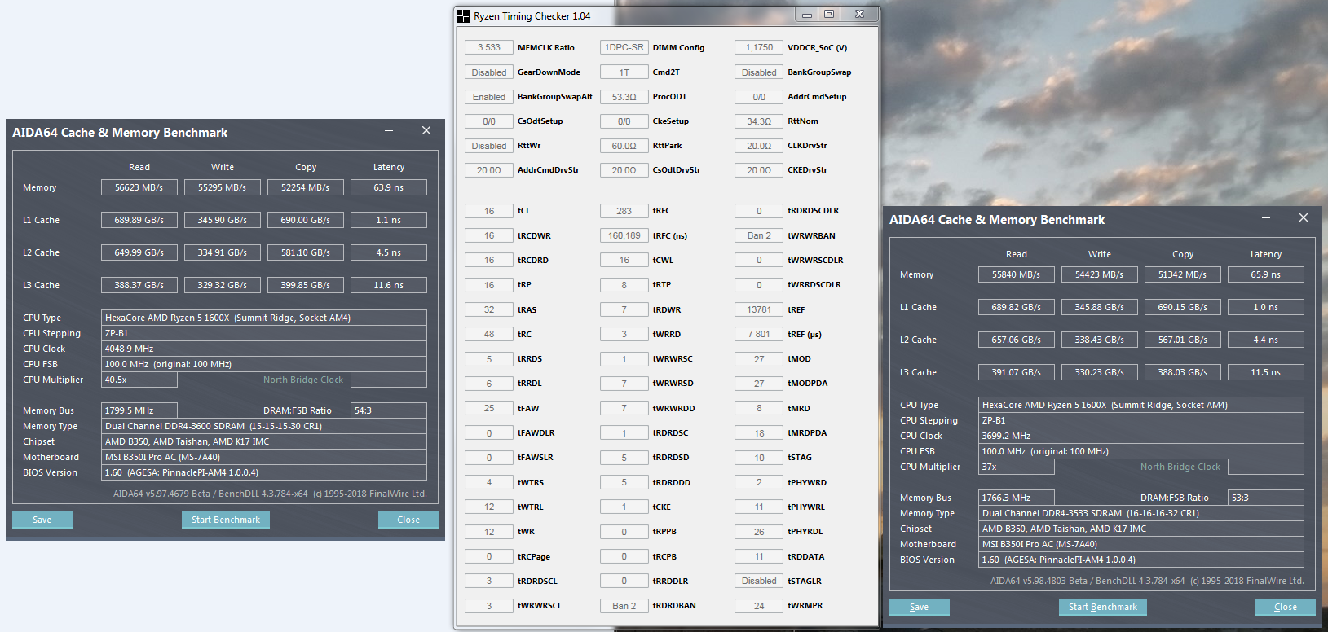This screenshot has height=632, width=1328.
Task: Click the Close button in left AIDA64 window
Action: click(x=408, y=520)
